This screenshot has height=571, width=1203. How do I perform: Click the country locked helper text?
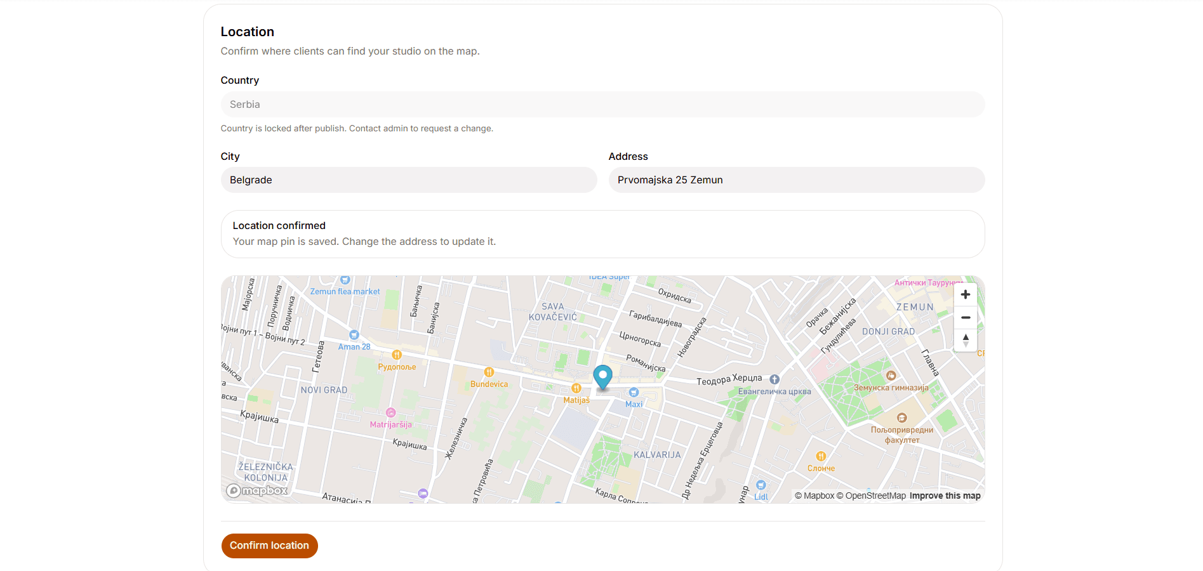pyautogui.click(x=357, y=128)
